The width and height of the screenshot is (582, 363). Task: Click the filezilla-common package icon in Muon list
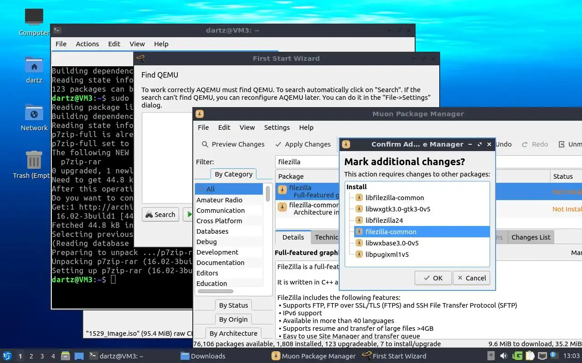click(282, 207)
